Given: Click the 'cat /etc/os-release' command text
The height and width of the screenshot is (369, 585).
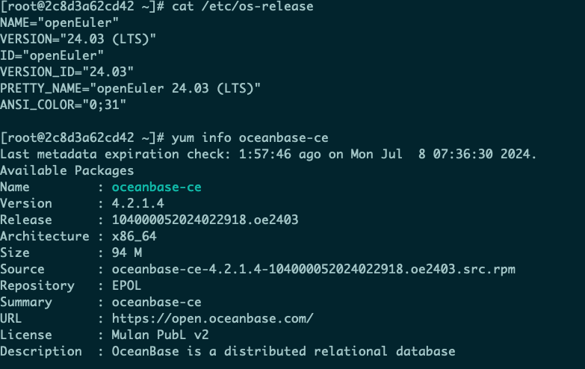Looking at the screenshot, I should tap(241, 6).
